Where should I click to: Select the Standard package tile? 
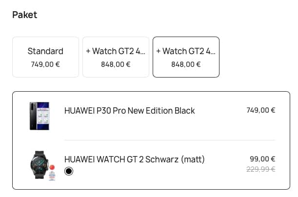[45, 57]
